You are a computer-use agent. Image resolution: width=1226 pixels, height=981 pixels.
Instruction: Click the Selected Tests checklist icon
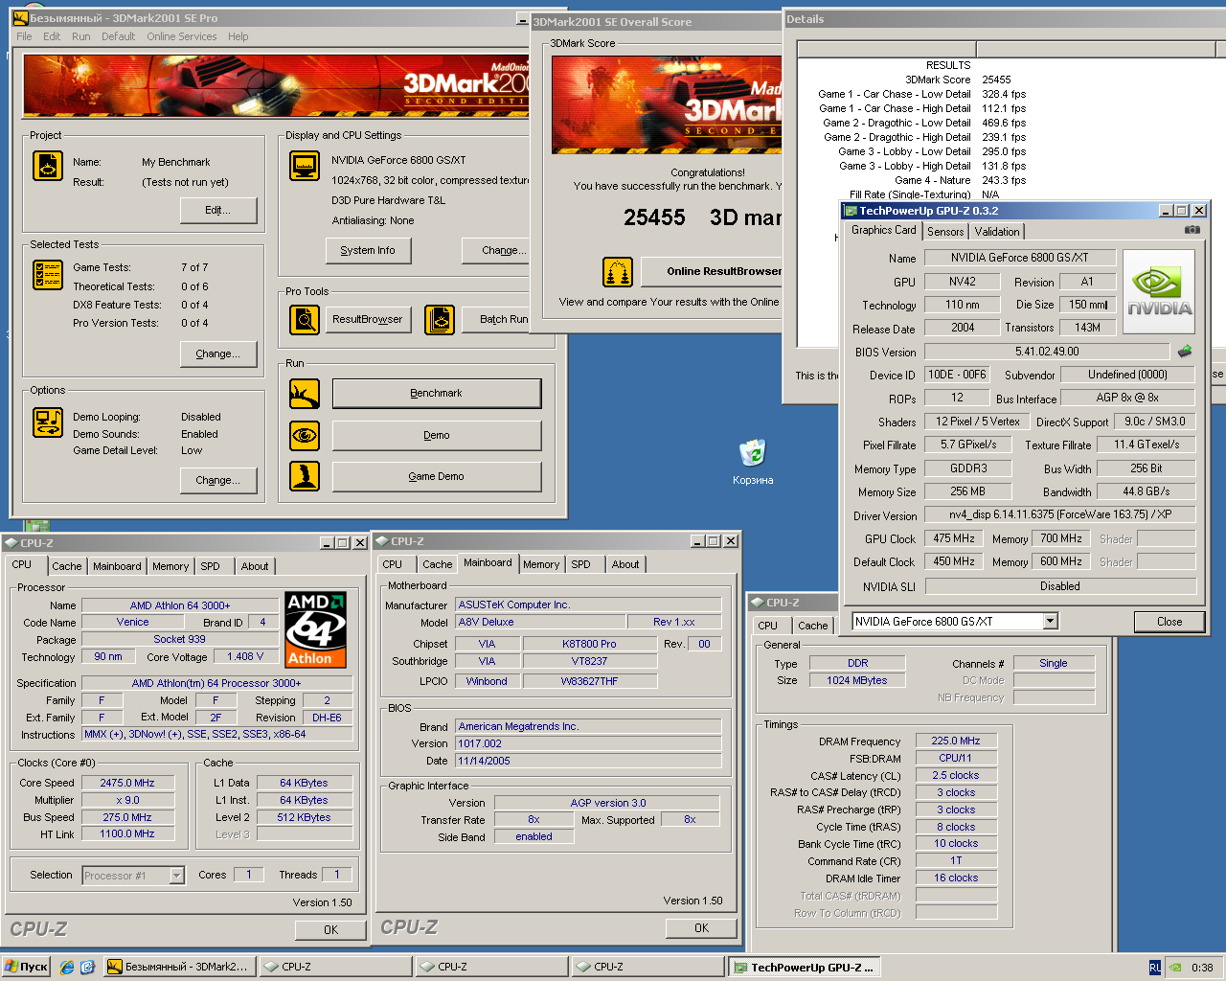tap(48, 275)
